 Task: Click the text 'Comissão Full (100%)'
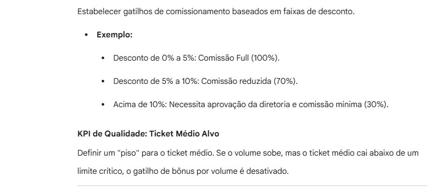click(238, 58)
